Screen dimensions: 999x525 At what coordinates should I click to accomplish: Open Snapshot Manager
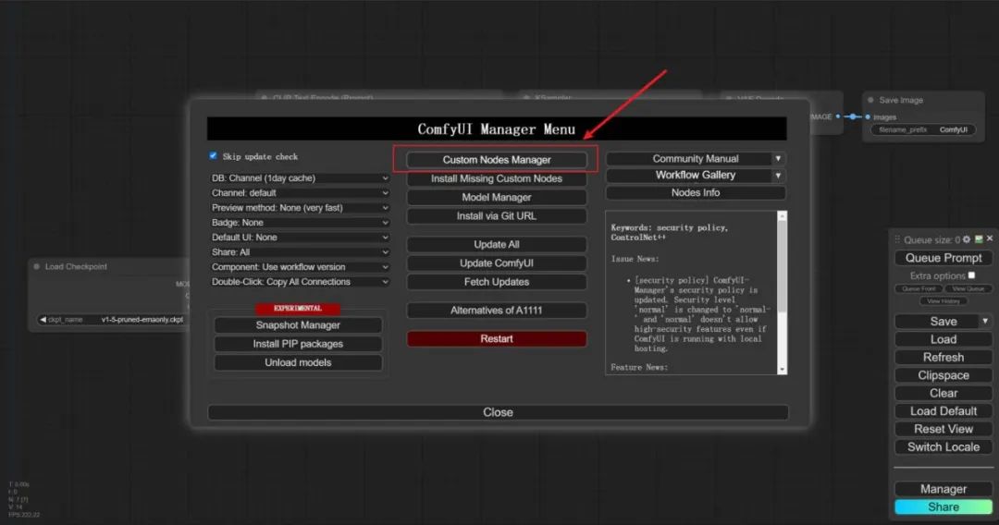tap(298, 325)
